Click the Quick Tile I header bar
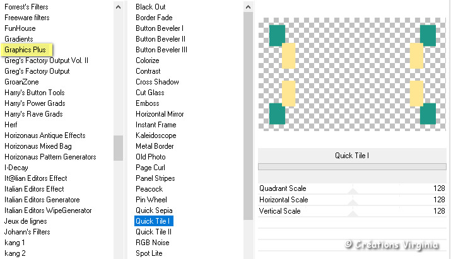451x259 pixels. 352,156
